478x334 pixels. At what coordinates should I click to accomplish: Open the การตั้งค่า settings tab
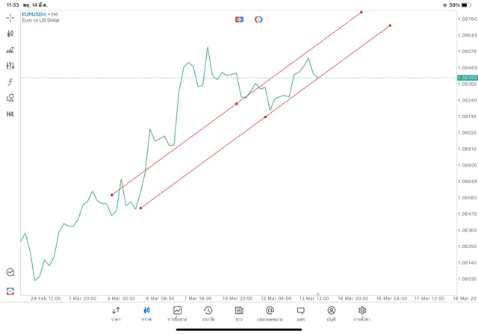pyautogui.click(x=362, y=313)
